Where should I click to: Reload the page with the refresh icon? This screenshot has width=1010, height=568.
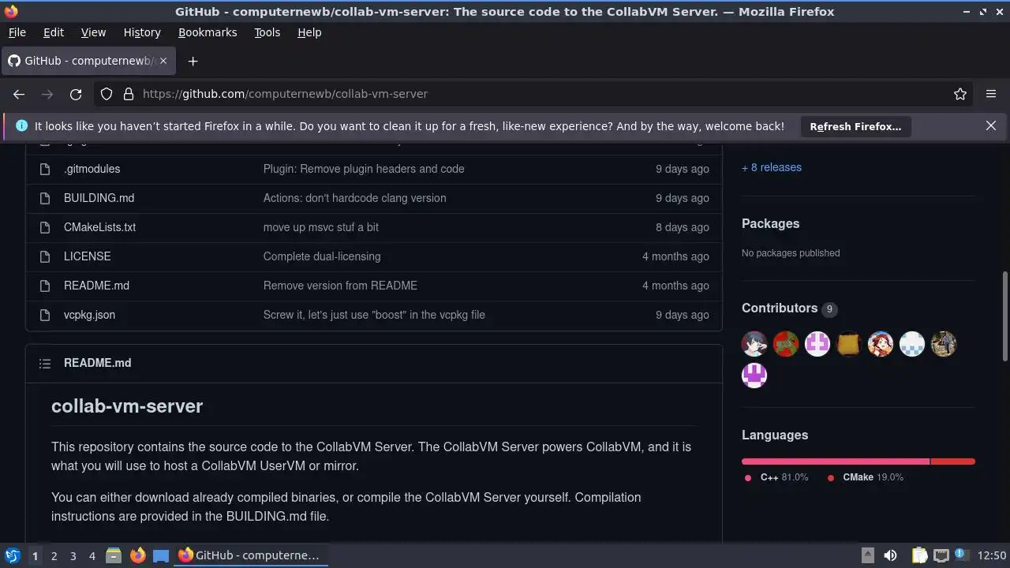pos(76,94)
